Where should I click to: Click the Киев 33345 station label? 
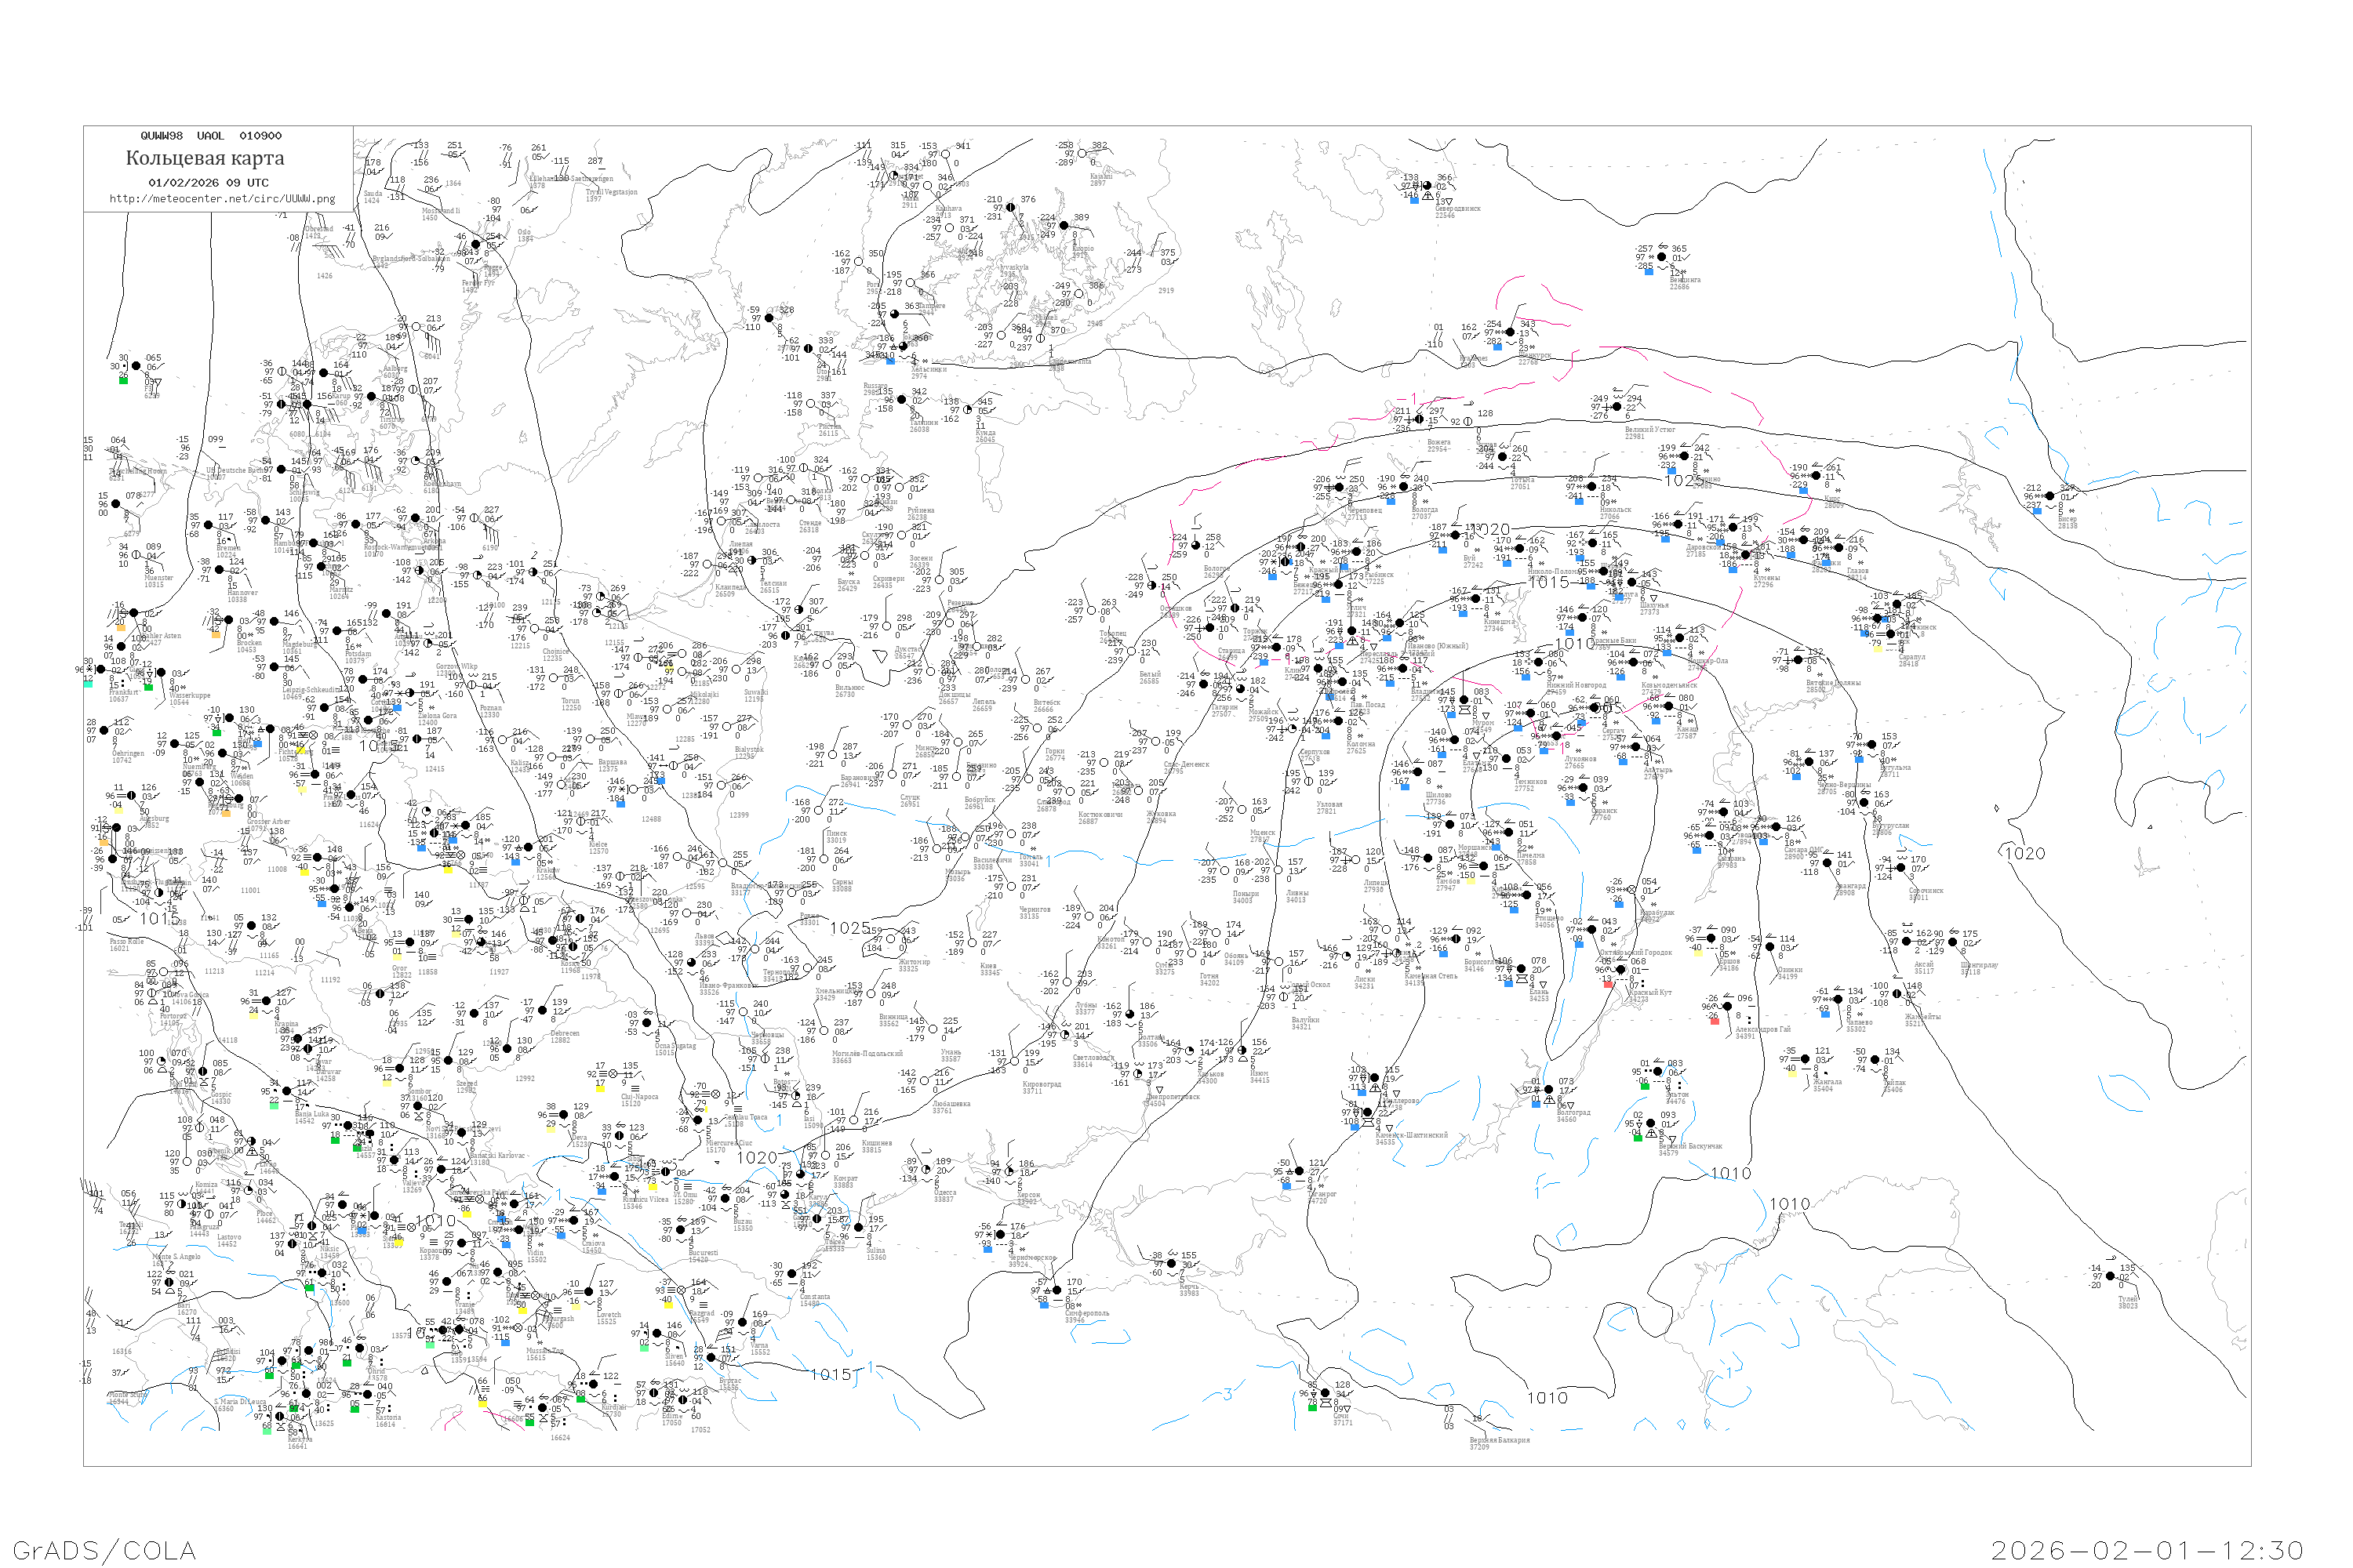pos(989,969)
